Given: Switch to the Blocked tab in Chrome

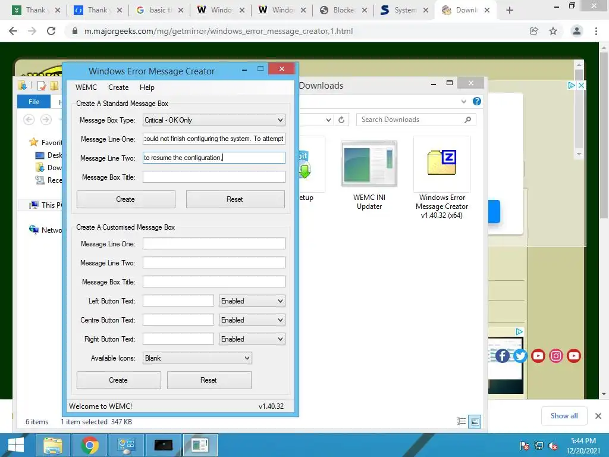Looking at the screenshot, I should coord(343,10).
